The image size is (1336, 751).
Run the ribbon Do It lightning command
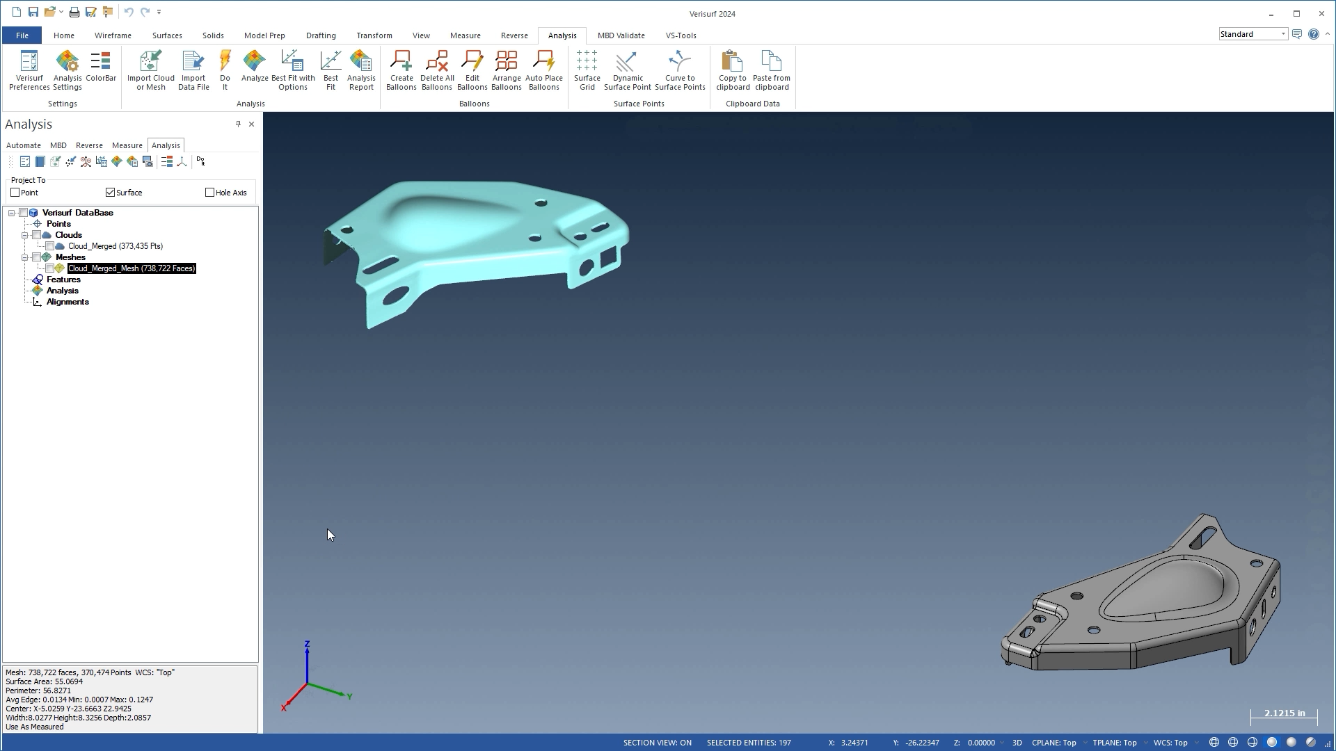pos(225,70)
